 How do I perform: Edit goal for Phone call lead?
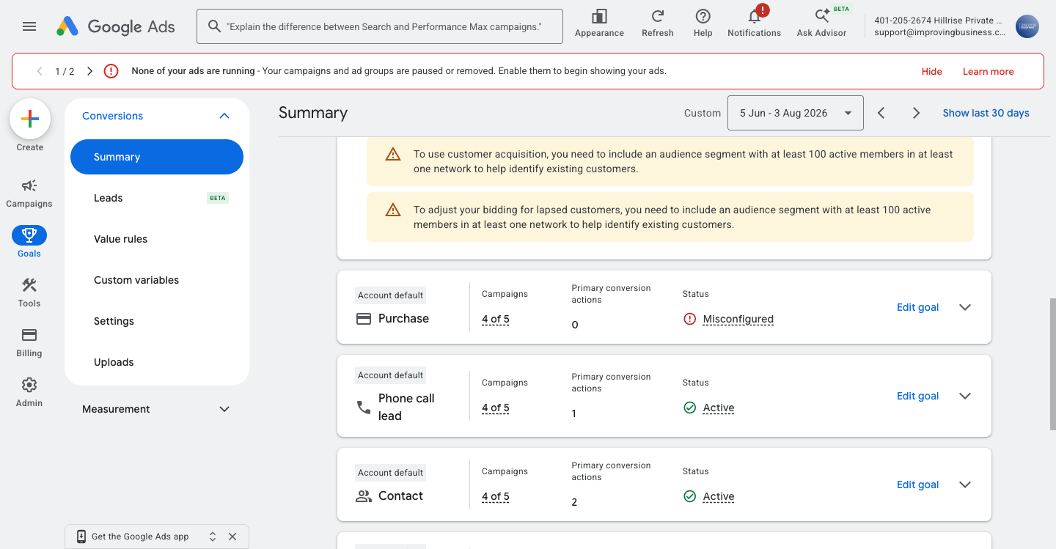pyautogui.click(x=917, y=396)
